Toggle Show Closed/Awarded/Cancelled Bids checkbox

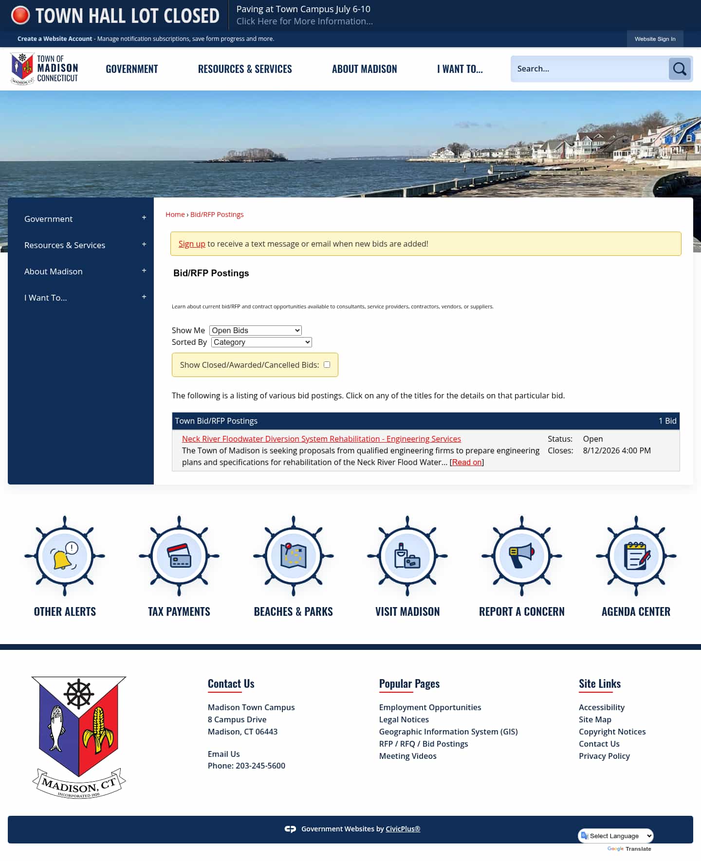327,364
